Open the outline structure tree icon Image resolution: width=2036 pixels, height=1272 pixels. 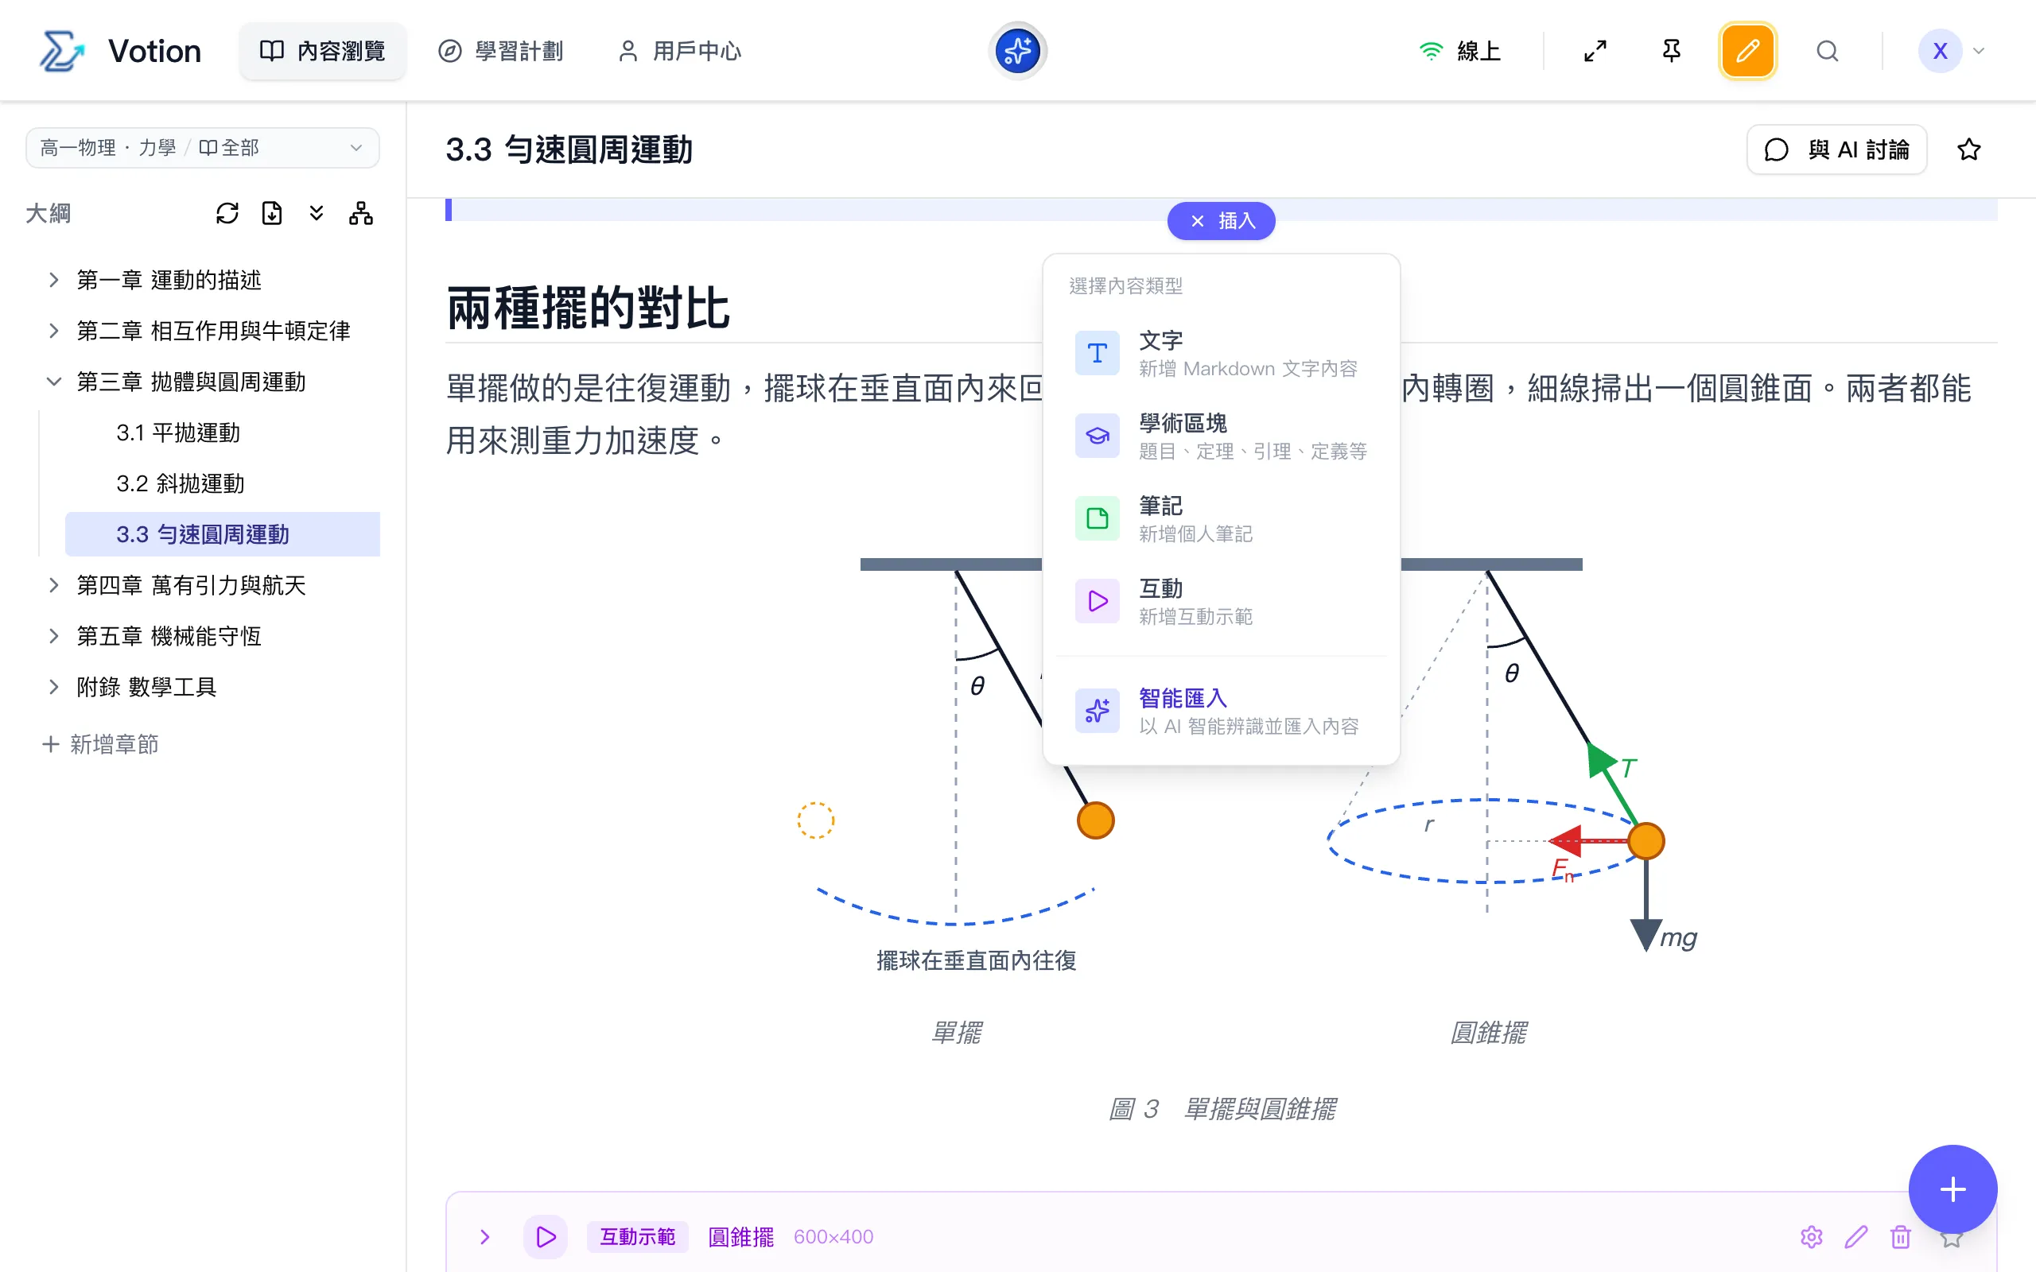click(x=361, y=214)
